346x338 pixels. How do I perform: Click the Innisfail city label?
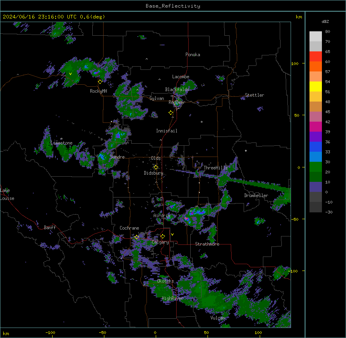(167, 131)
